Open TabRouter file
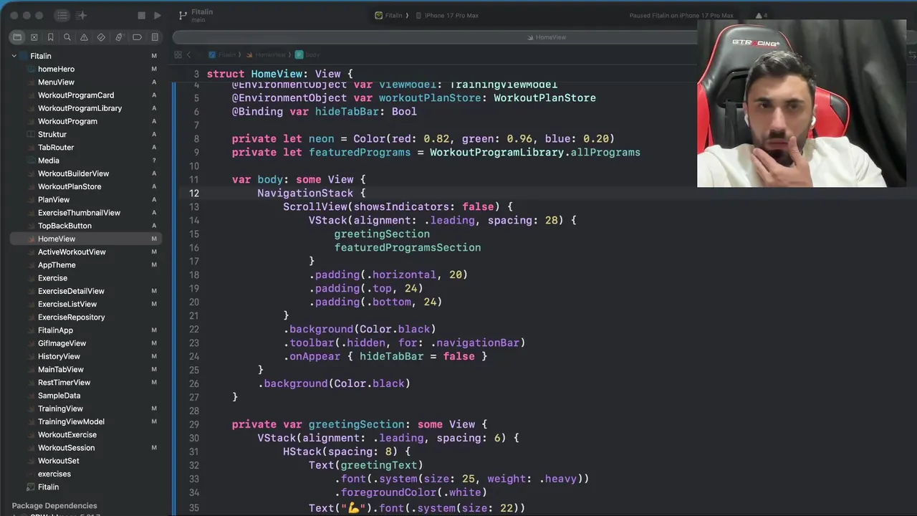The image size is (917, 516). point(56,147)
